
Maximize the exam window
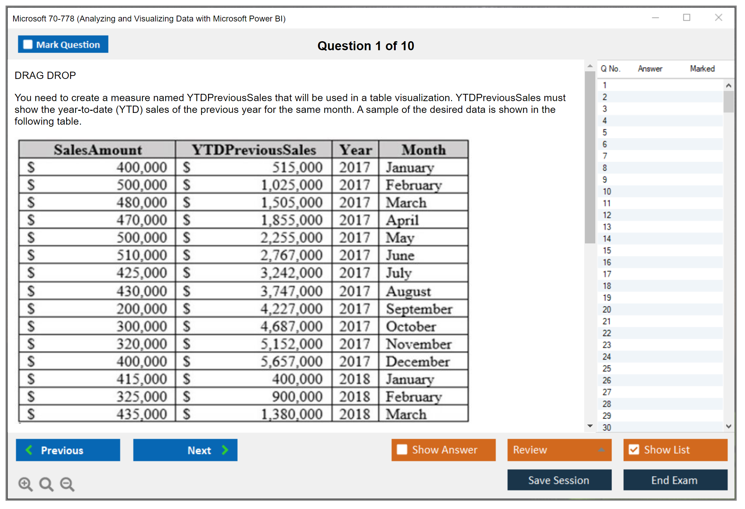(686, 18)
